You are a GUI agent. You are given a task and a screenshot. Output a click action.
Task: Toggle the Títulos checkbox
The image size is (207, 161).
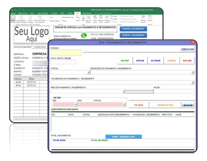[x=61, y=21]
